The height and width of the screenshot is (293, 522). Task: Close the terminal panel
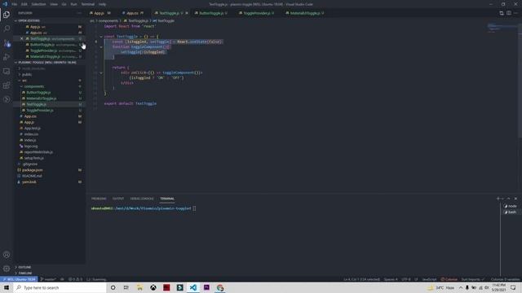515,199
